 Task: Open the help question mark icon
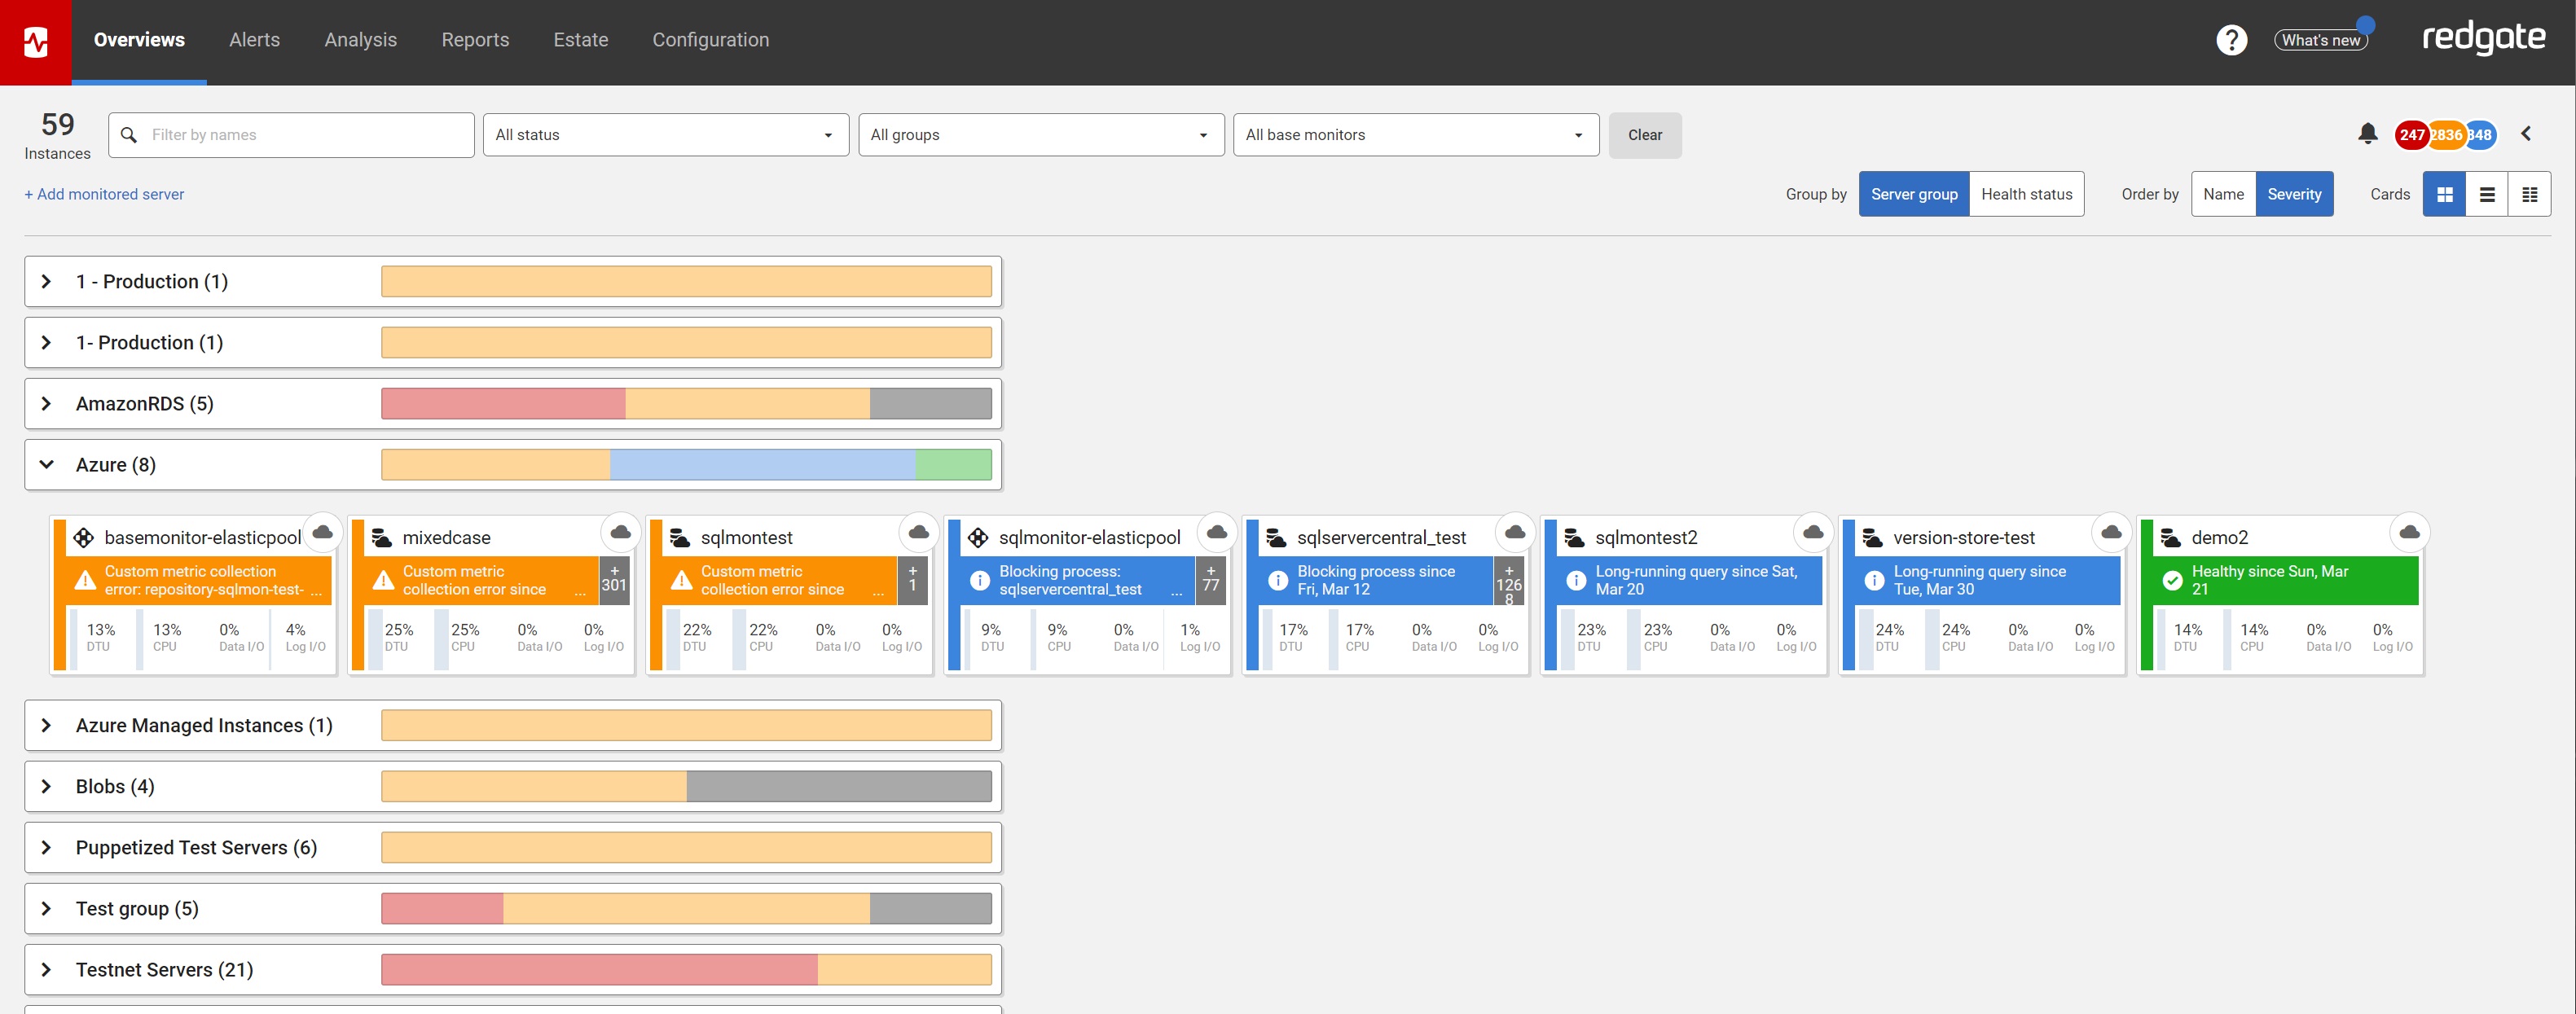pos(2231,40)
